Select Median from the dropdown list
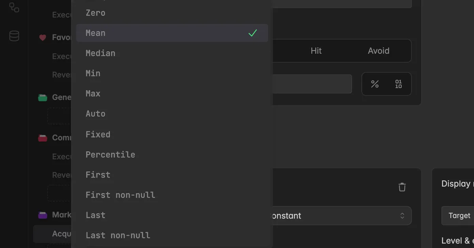Screen dimensions: 474x248 [172, 53]
